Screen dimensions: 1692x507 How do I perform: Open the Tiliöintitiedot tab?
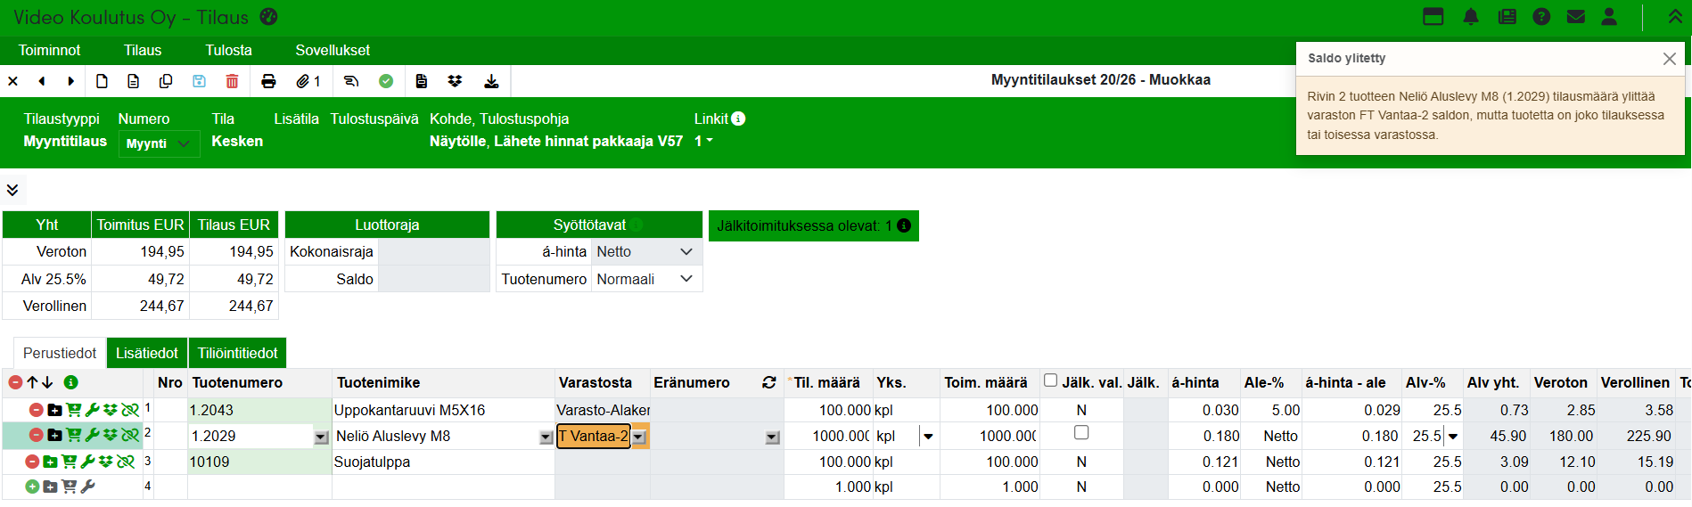(x=238, y=353)
